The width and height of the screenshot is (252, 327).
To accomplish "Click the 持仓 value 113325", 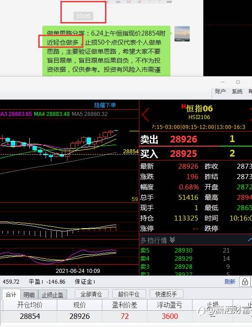I will [x=186, y=218].
